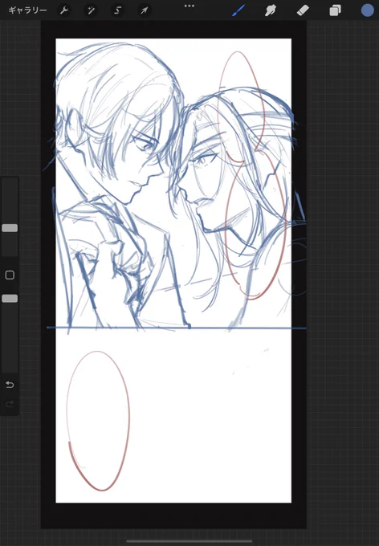The image size is (379, 546).
Task: Select the Selection S-shaped tool
Action: (117, 10)
